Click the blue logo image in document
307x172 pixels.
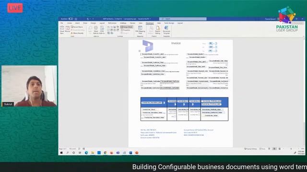pos(148,46)
